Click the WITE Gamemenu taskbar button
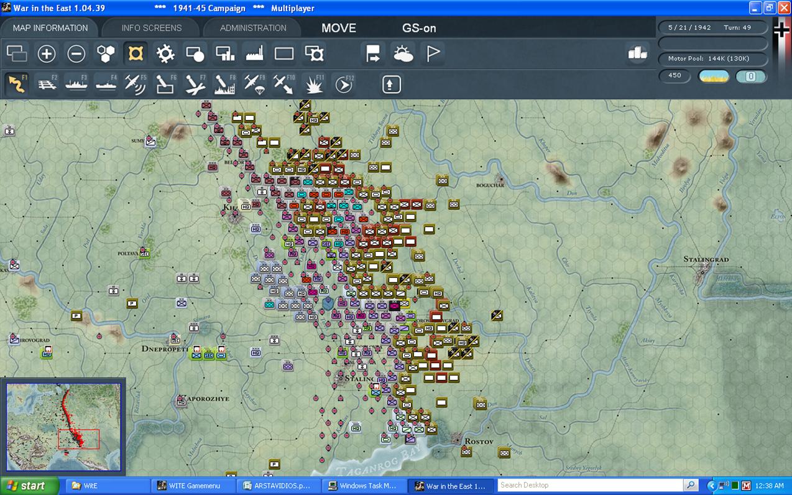The image size is (792, 495). tap(194, 486)
